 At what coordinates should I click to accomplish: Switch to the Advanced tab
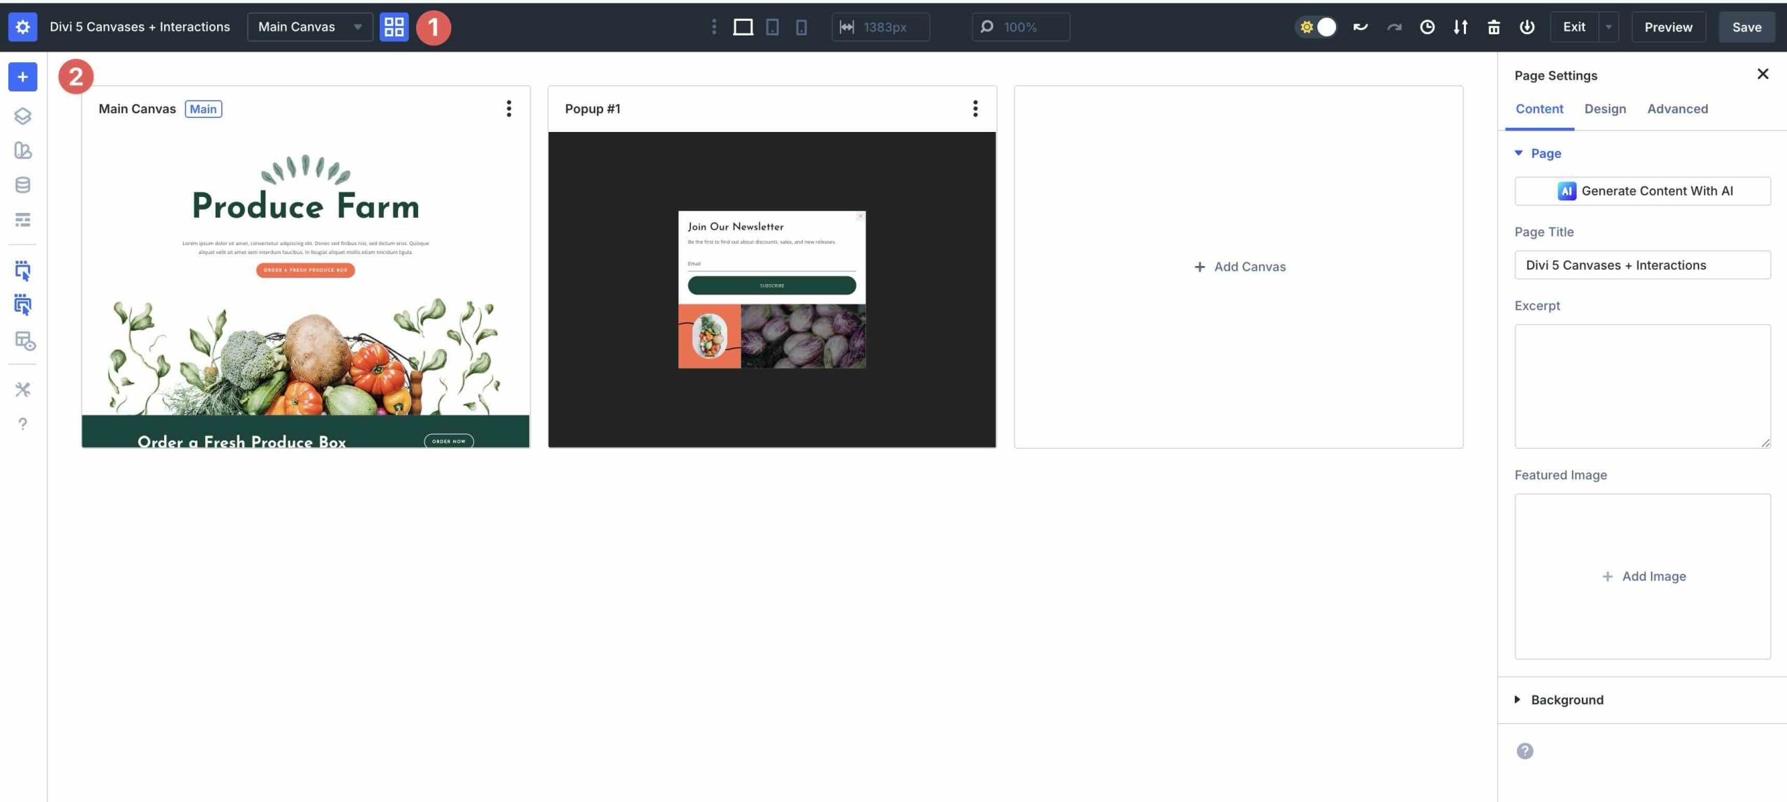(1677, 109)
